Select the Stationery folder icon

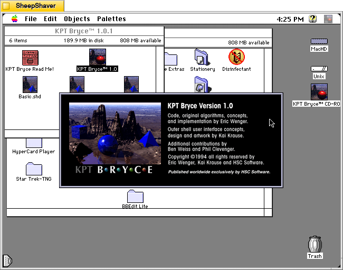(202, 57)
